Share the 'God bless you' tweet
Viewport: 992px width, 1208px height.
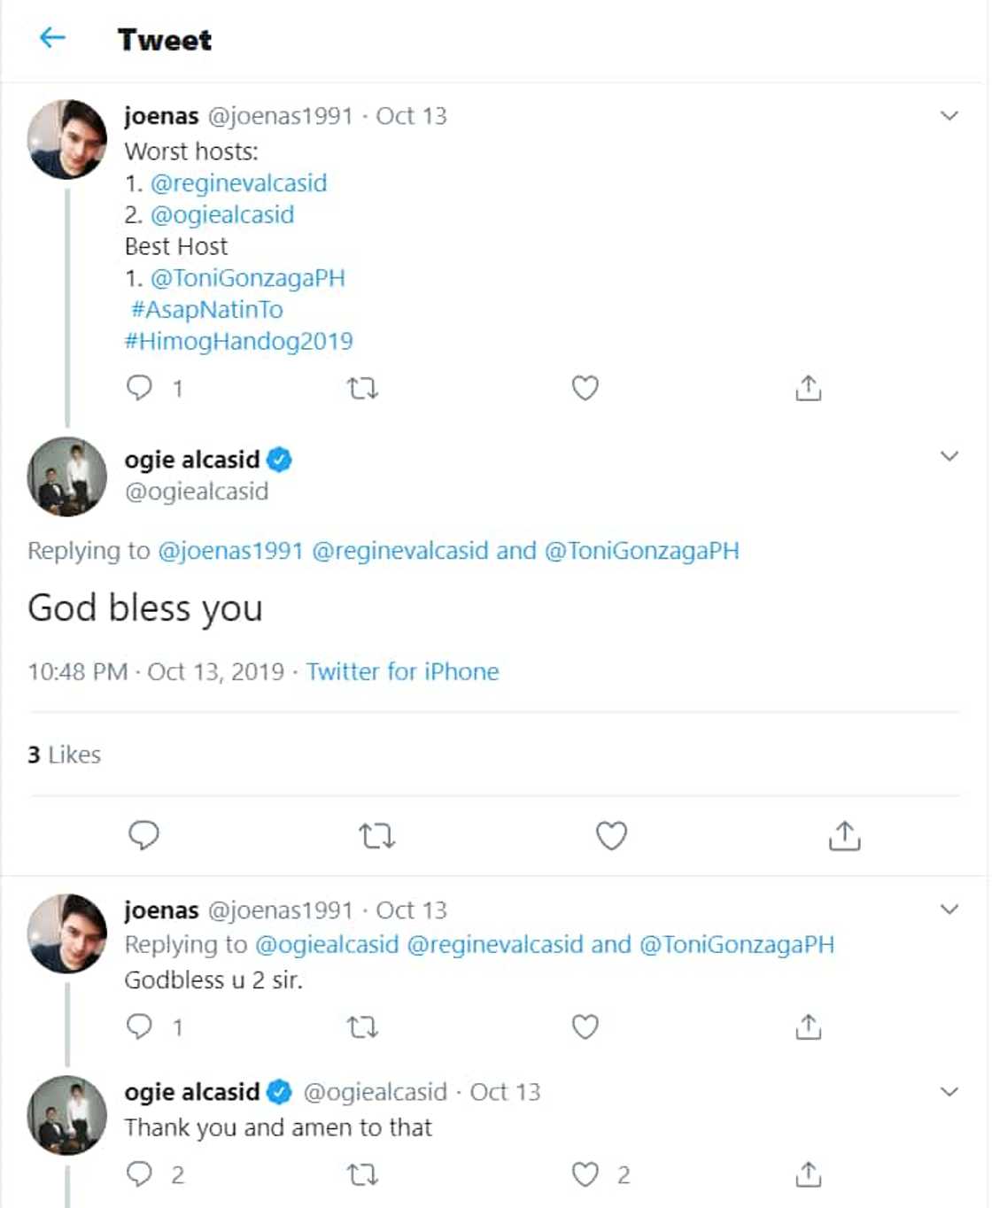pyautogui.click(x=844, y=833)
